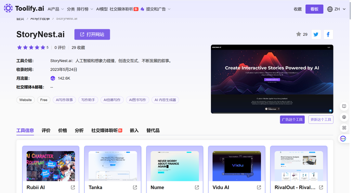Click the Toolify.ai logo

click(24, 8)
